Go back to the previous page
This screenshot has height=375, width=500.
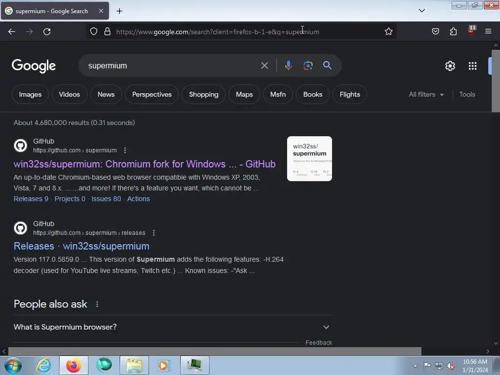12,32
